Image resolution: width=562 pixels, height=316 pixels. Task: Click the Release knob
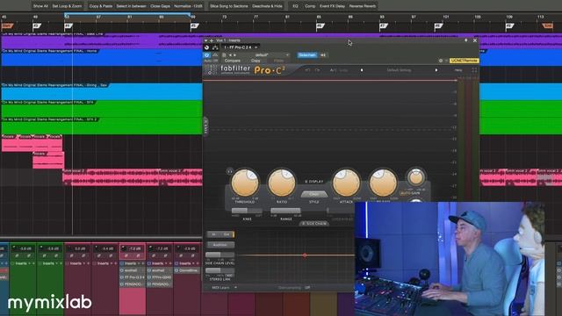click(383, 183)
